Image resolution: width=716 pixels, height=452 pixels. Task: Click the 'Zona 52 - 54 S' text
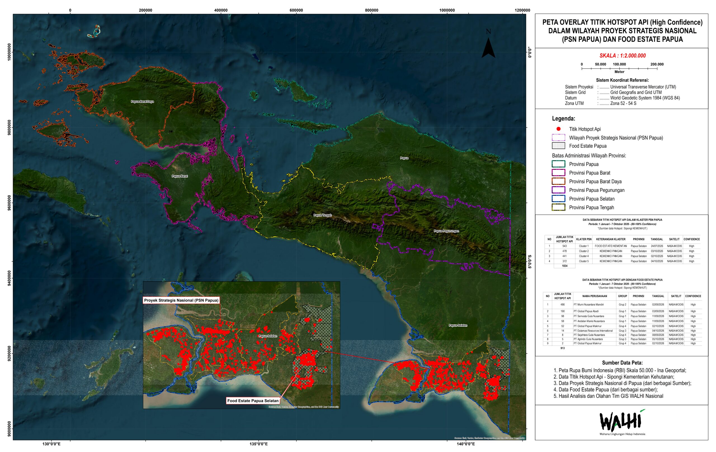623,103
